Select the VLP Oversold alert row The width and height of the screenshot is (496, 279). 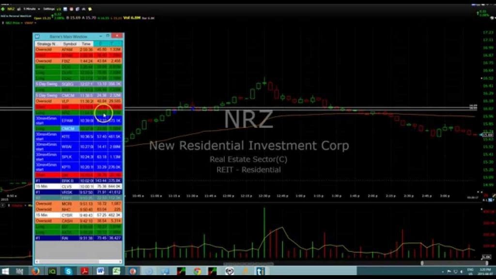[78, 101]
